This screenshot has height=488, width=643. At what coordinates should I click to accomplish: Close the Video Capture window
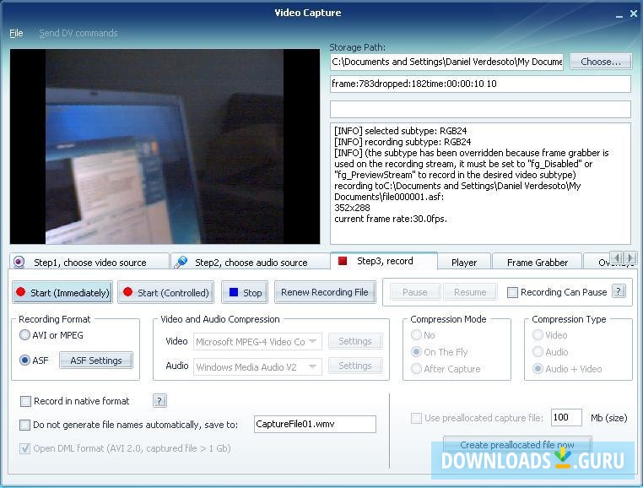(634, 14)
